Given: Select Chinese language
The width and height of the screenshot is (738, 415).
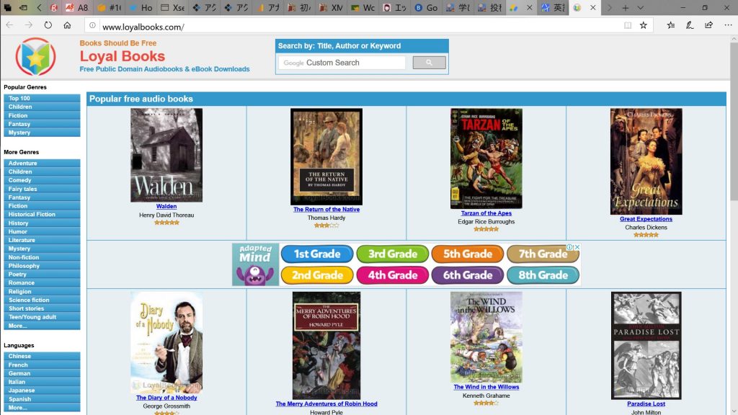Looking at the screenshot, I should [x=42, y=356].
